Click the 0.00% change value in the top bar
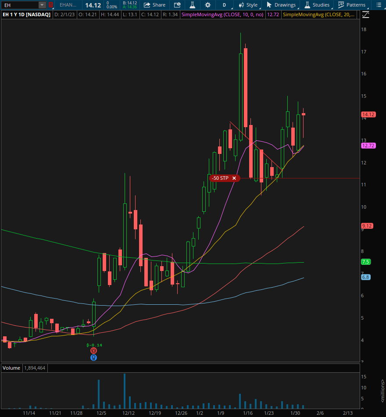This screenshot has height=417, width=386. 112,7
